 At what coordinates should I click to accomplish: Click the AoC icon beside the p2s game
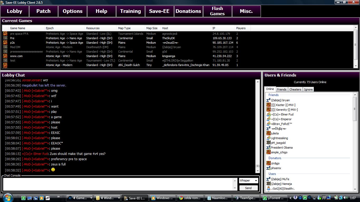pyautogui.click(x=5, y=43)
